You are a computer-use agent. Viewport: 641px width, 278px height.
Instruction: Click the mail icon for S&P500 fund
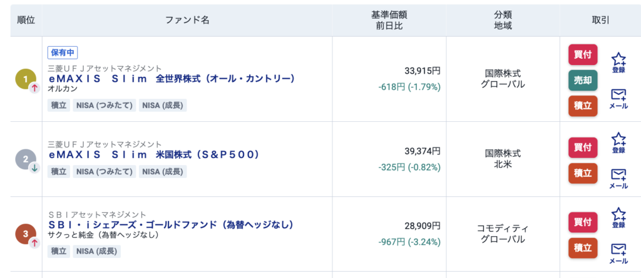point(618,177)
